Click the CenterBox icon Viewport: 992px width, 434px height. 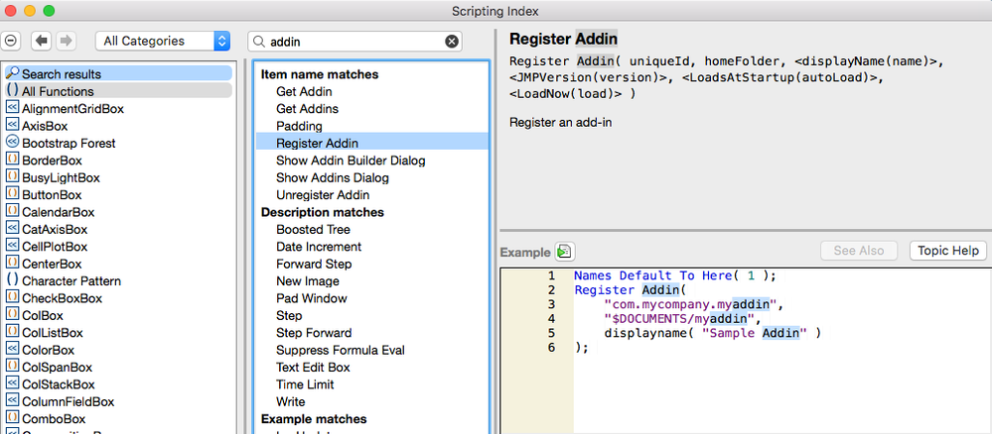[12, 263]
